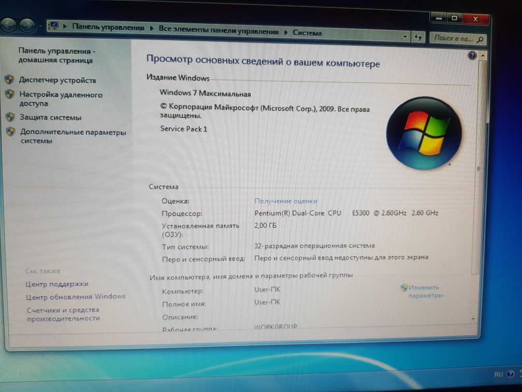
Task: Open the address bar history dropdown
Action: [x=405, y=37]
